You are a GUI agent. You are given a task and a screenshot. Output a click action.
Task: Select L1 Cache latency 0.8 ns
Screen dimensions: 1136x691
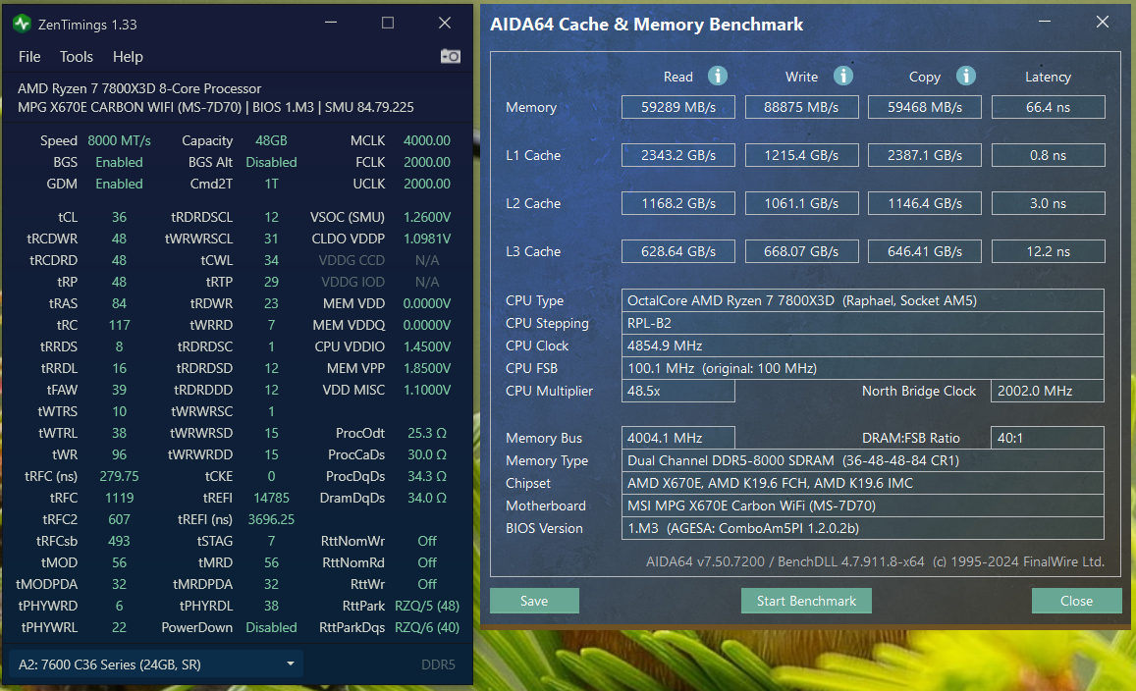point(1048,155)
